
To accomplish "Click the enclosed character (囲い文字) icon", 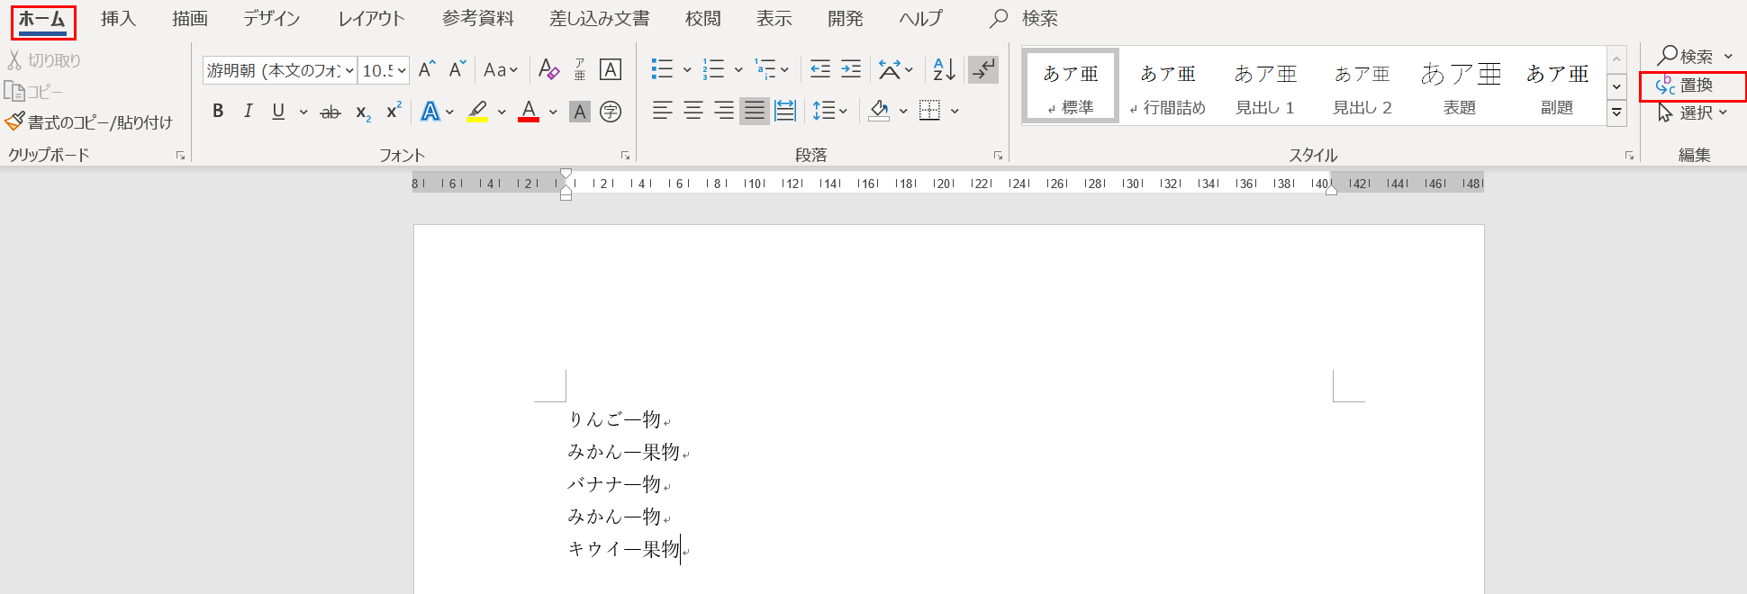I will (611, 112).
